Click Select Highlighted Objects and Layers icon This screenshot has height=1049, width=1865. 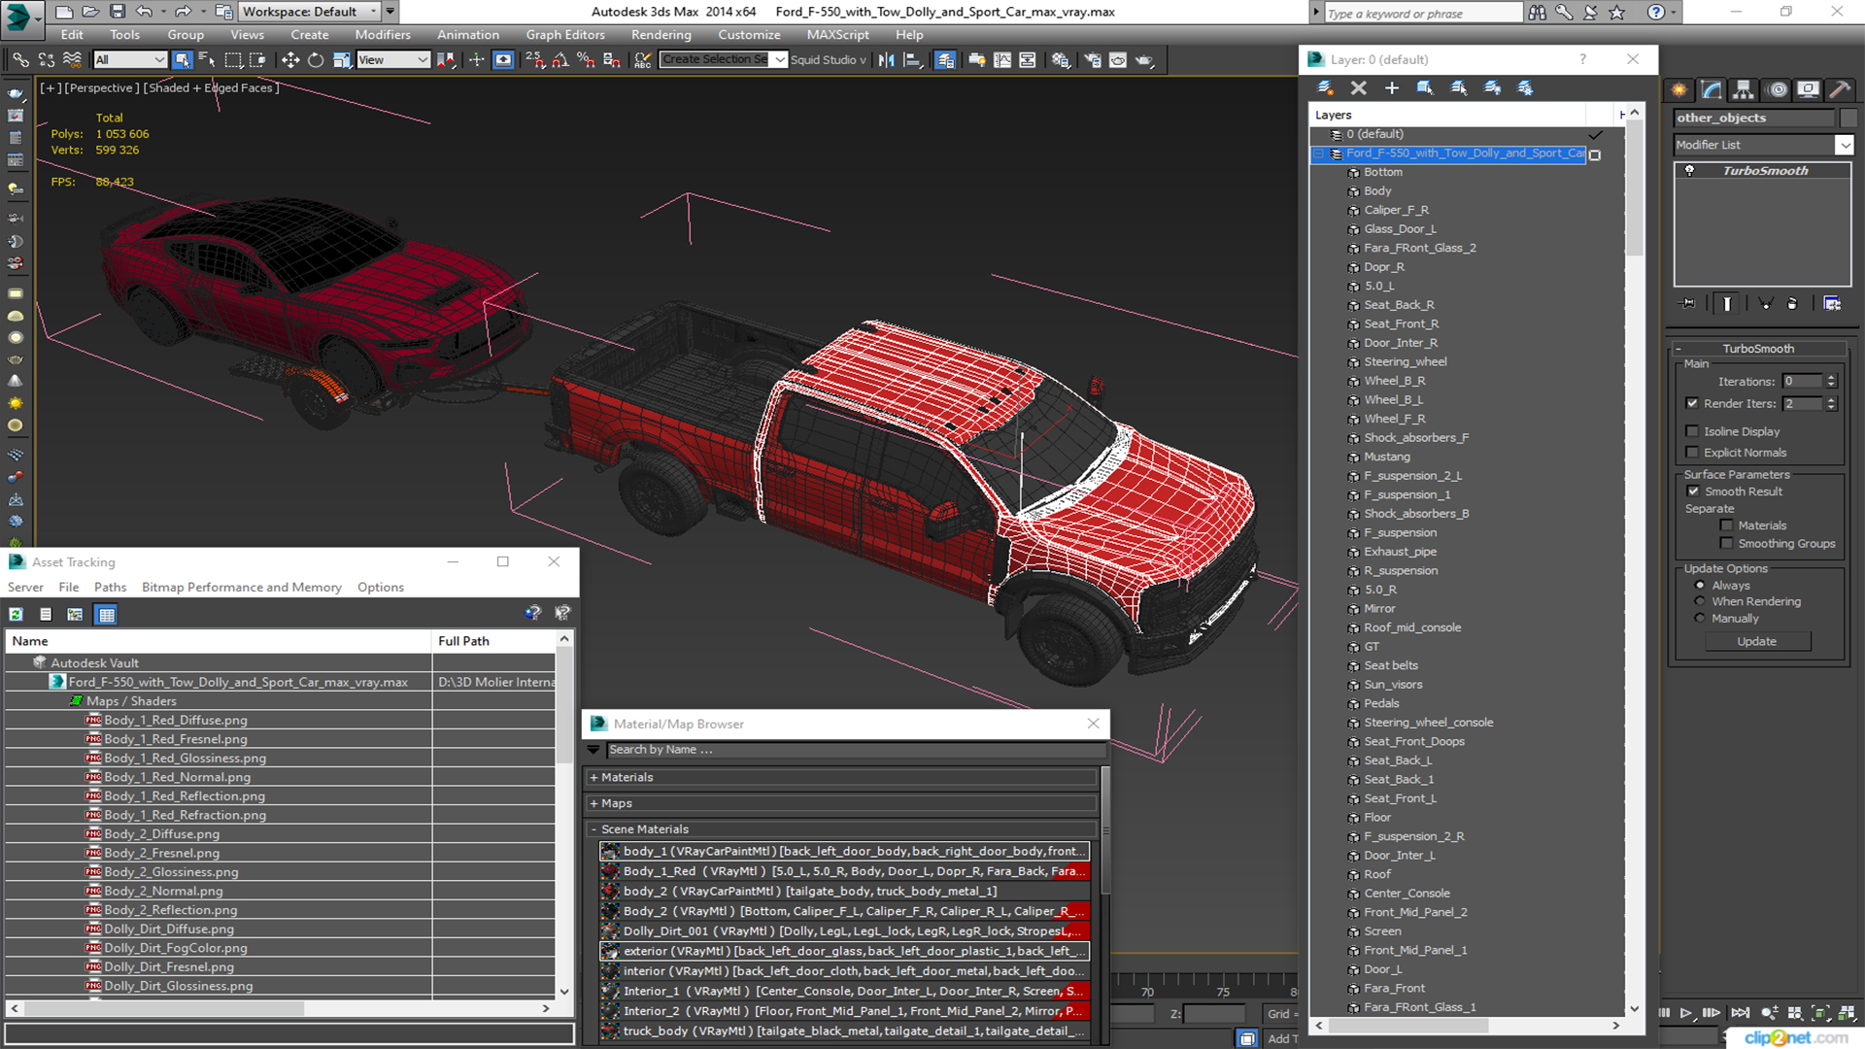point(1425,88)
